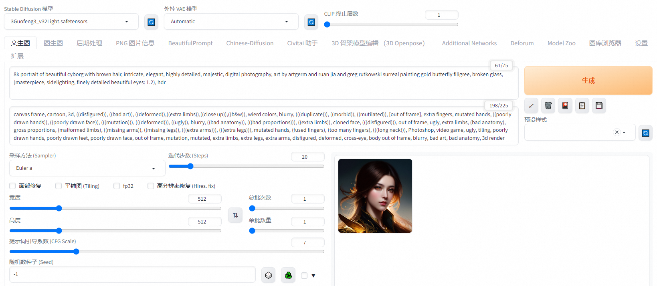Open the 设置 tab
The height and width of the screenshot is (286, 657).
tap(641, 43)
